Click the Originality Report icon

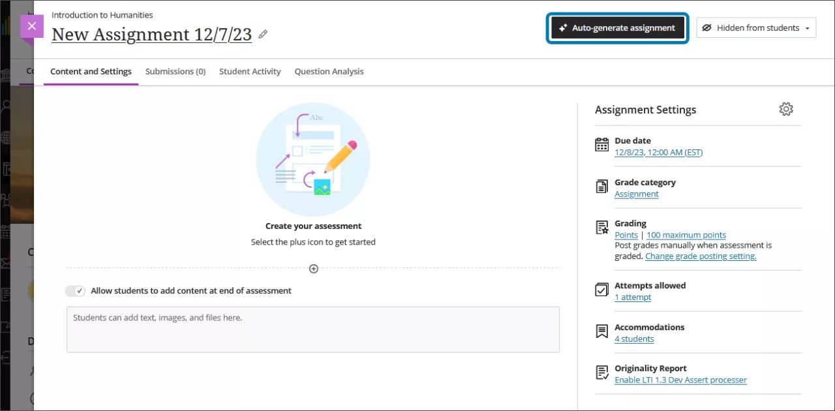click(x=601, y=372)
